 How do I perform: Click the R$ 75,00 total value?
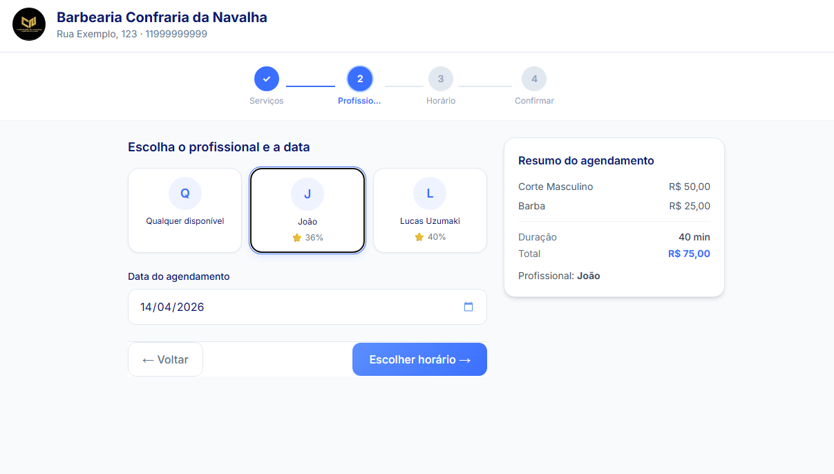[x=689, y=254]
